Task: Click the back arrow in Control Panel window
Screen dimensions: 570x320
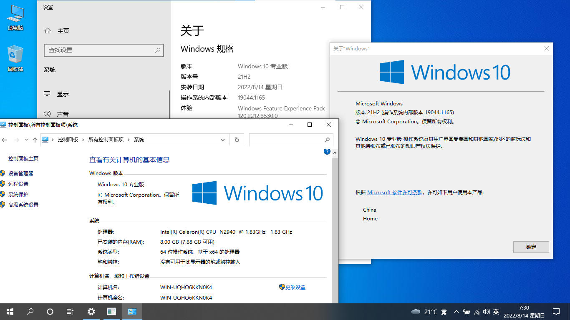Action: 5,140
